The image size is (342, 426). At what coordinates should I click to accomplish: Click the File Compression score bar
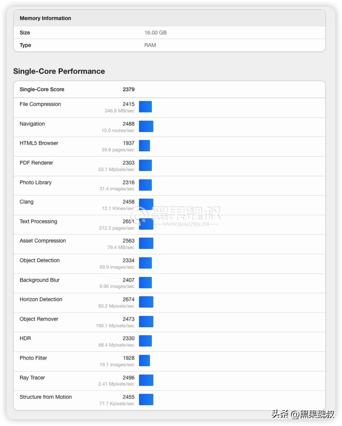(145, 107)
